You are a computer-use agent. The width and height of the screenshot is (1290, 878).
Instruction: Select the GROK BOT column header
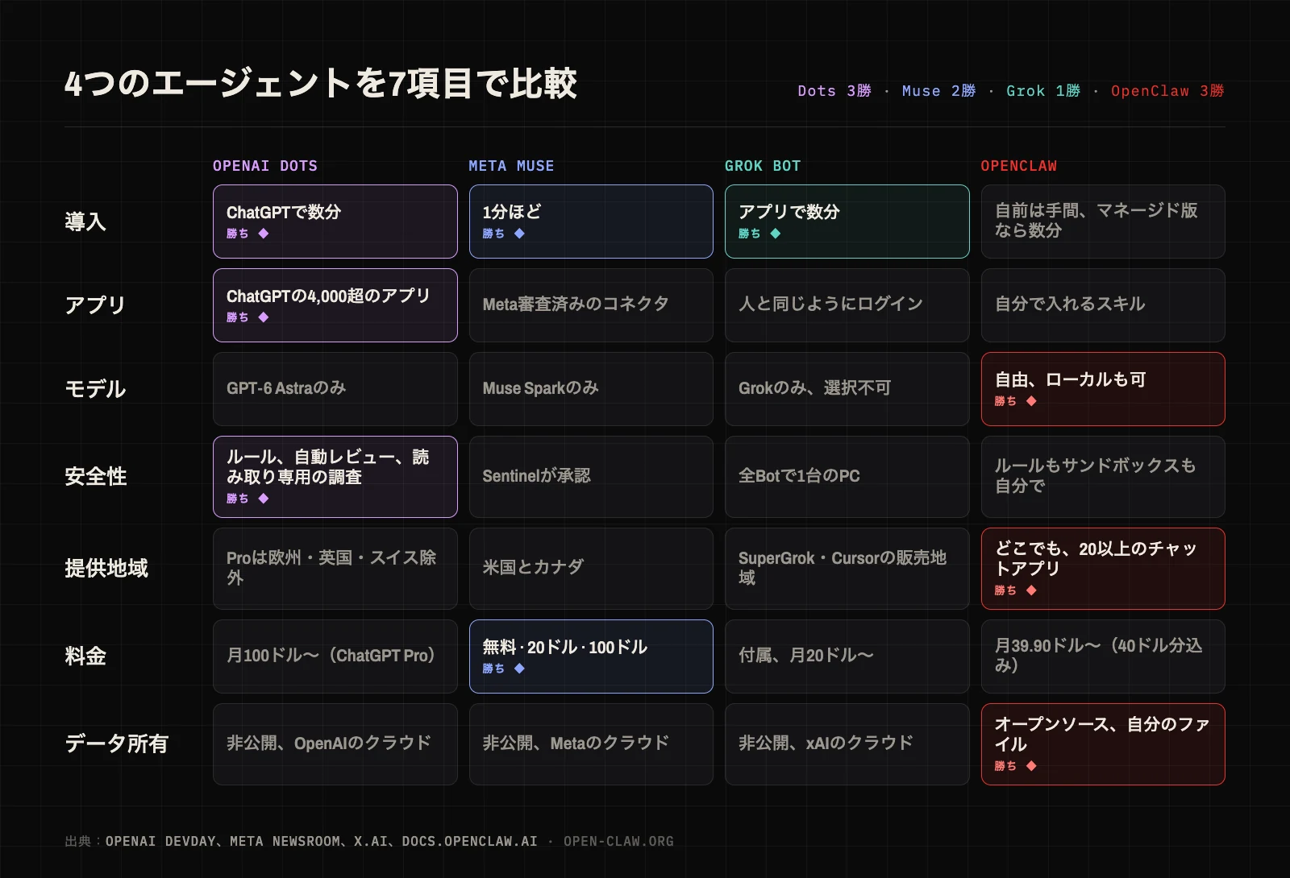pyautogui.click(x=763, y=166)
